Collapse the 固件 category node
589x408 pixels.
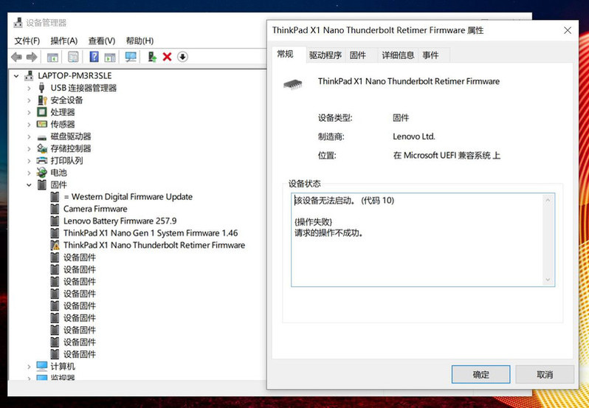pos(29,185)
